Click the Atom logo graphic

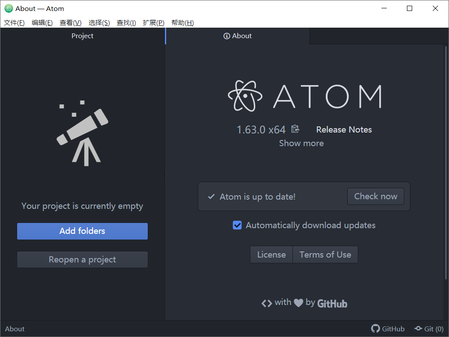tap(305, 96)
